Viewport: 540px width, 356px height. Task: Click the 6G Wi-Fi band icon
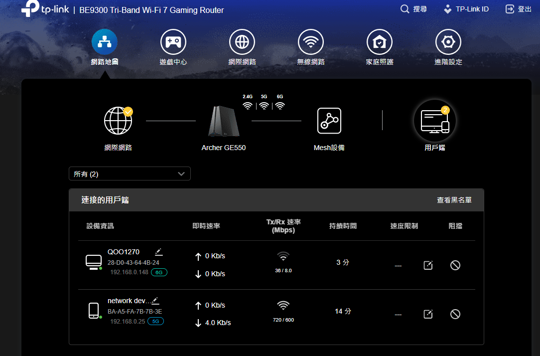(280, 106)
